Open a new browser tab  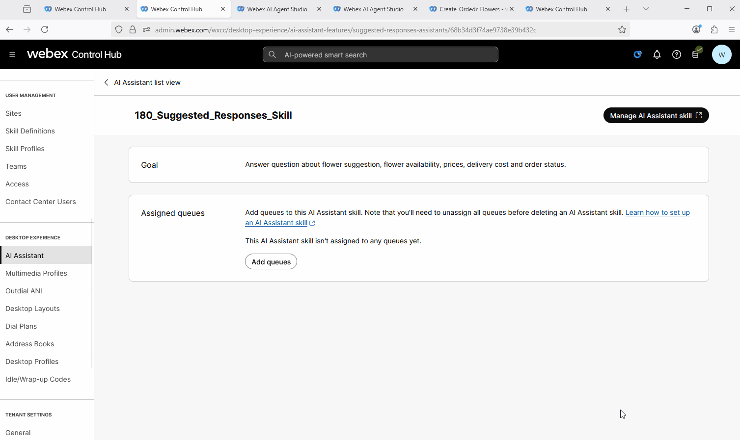coord(626,9)
